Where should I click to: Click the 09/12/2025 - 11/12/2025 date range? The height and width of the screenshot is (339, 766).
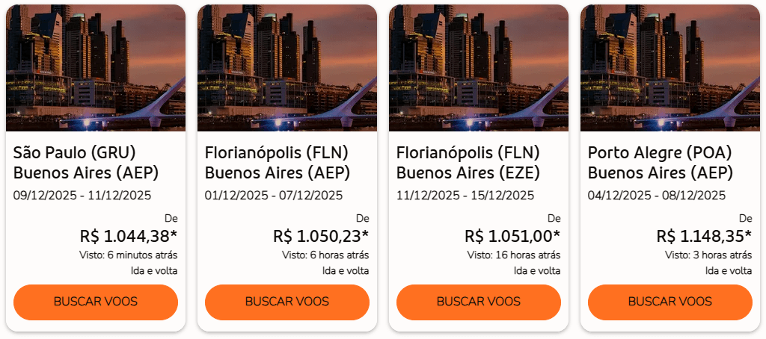[82, 196]
